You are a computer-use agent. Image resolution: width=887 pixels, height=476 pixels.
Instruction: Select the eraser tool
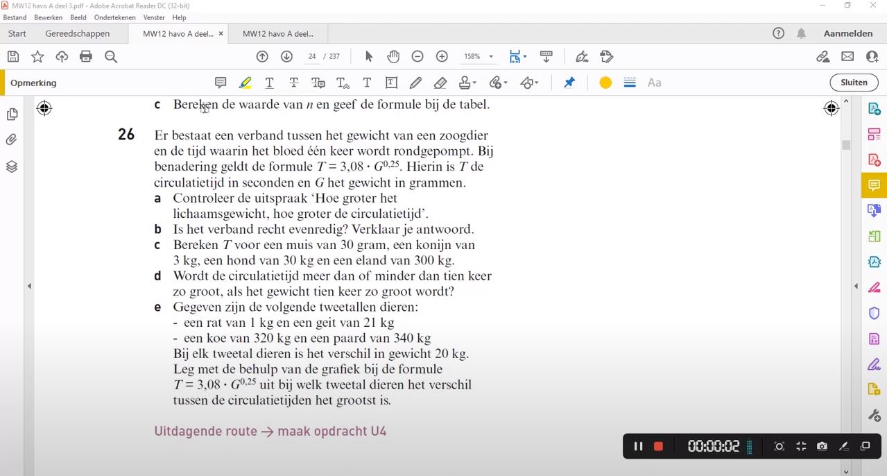[440, 83]
